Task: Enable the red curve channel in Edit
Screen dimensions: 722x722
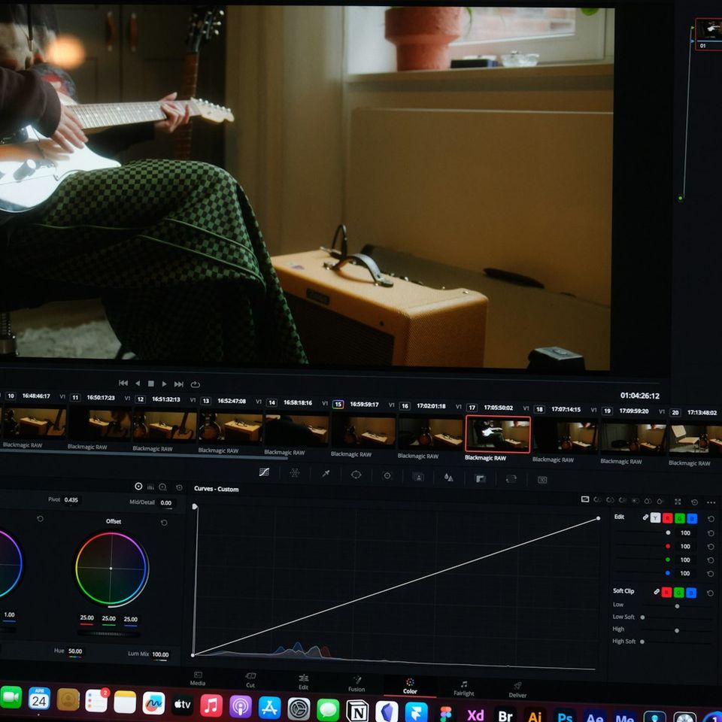Action: point(668,518)
